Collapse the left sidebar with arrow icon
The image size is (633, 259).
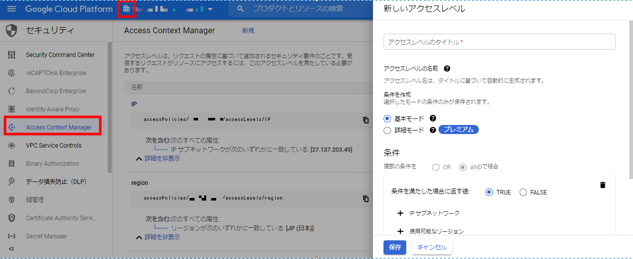11,248
